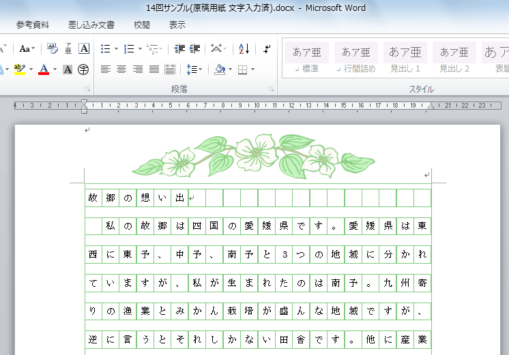Expand the highlight color dropdown arrow

[x=31, y=70]
